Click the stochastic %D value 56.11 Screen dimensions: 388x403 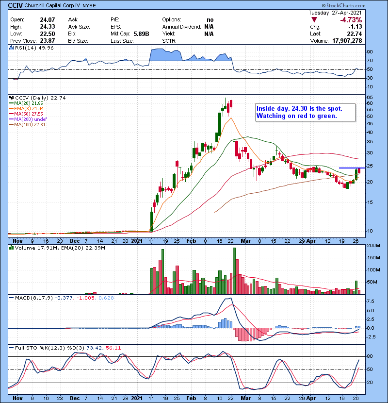click(x=113, y=348)
